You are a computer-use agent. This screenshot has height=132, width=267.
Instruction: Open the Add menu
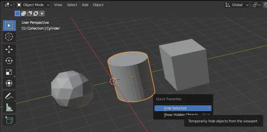coord(85,5)
